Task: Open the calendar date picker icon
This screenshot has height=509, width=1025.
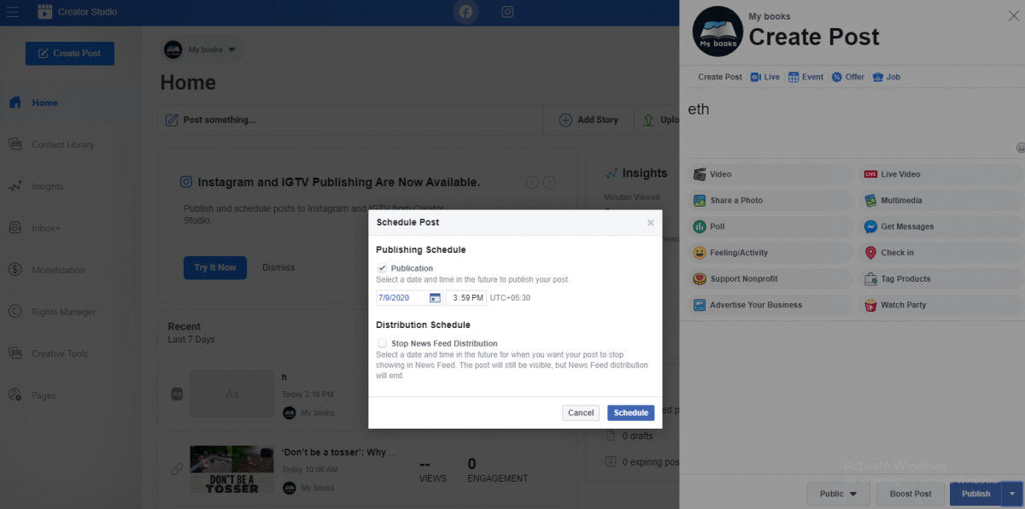Action: (435, 298)
